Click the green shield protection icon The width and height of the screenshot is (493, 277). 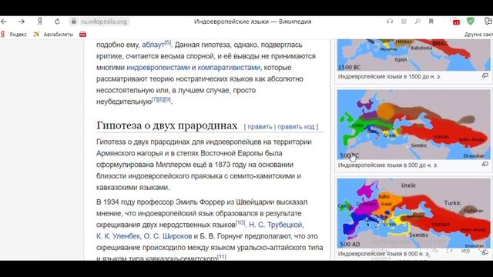(471, 21)
